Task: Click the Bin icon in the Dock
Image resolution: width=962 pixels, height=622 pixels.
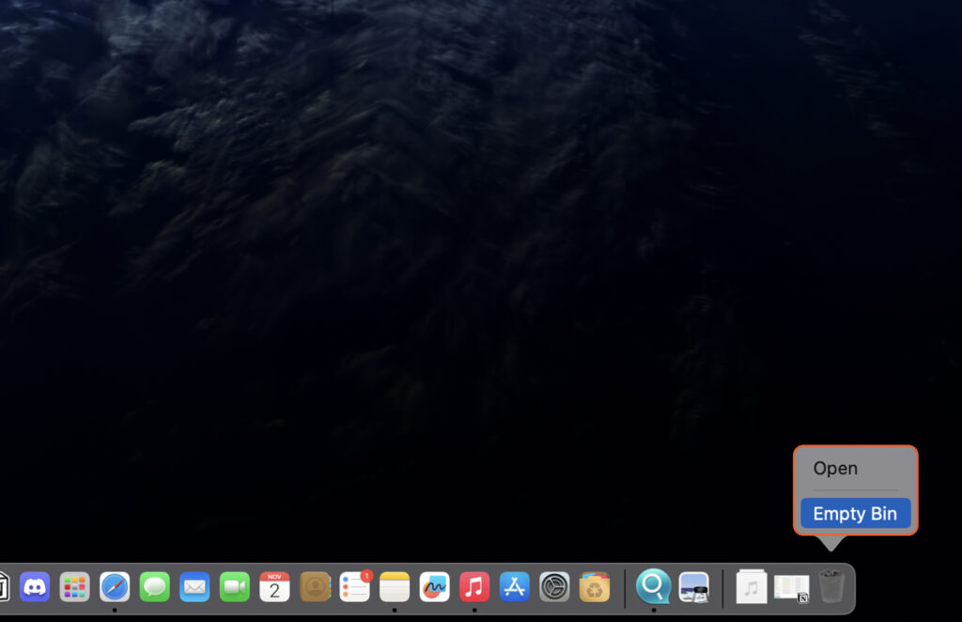Action: click(x=831, y=587)
